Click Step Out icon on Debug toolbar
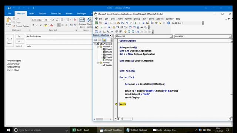Viewport: 237px width, 133px height. 125,27
